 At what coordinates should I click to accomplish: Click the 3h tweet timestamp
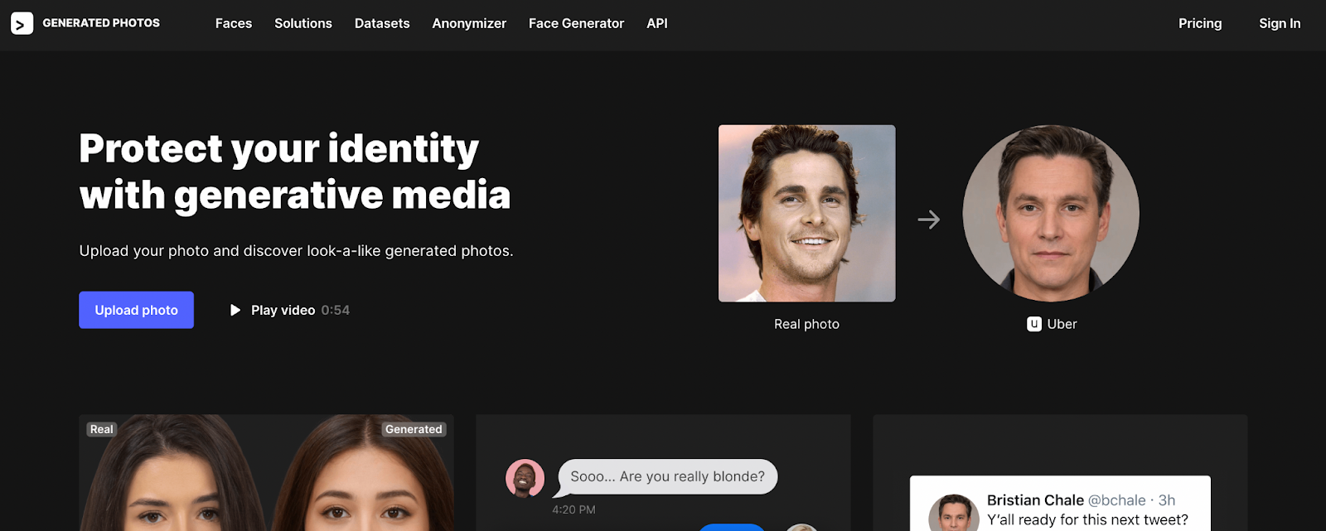tap(1167, 500)
